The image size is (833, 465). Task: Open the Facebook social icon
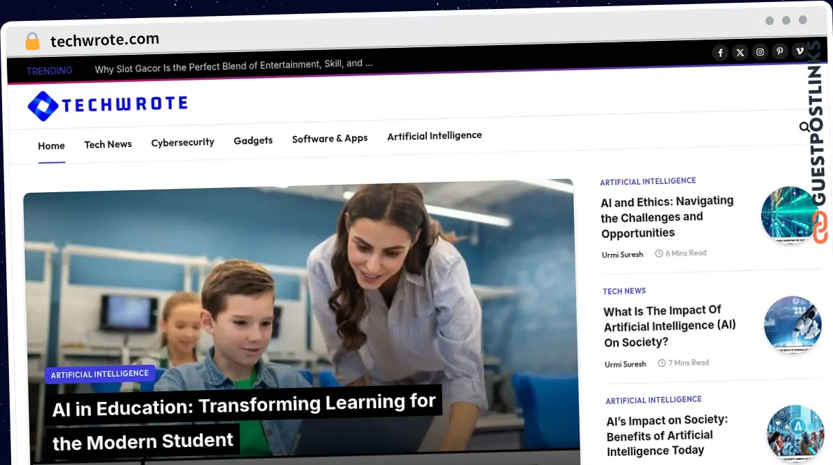click(721, 53)
